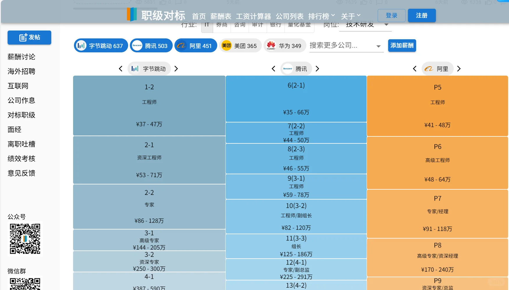Open the Alibaba P7 专家/经理 level block
The height and width of the screenshot is (290, 509).
[x=437, y=214]
